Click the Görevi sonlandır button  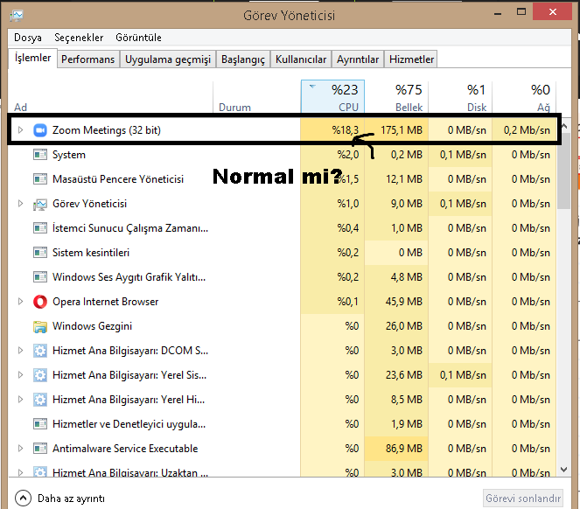click(x=523, y=499)
